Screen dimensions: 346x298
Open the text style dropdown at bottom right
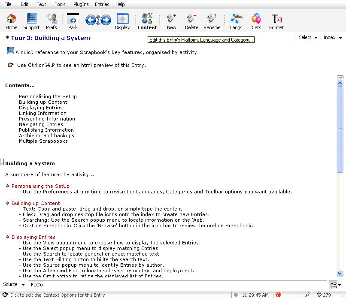335,285
